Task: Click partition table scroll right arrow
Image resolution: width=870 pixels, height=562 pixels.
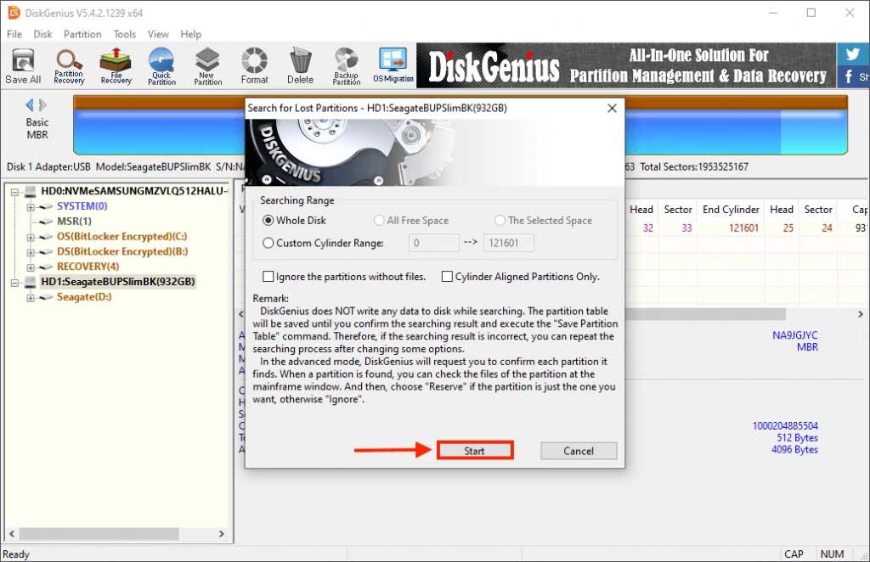Action: click(x=860, y=314)
